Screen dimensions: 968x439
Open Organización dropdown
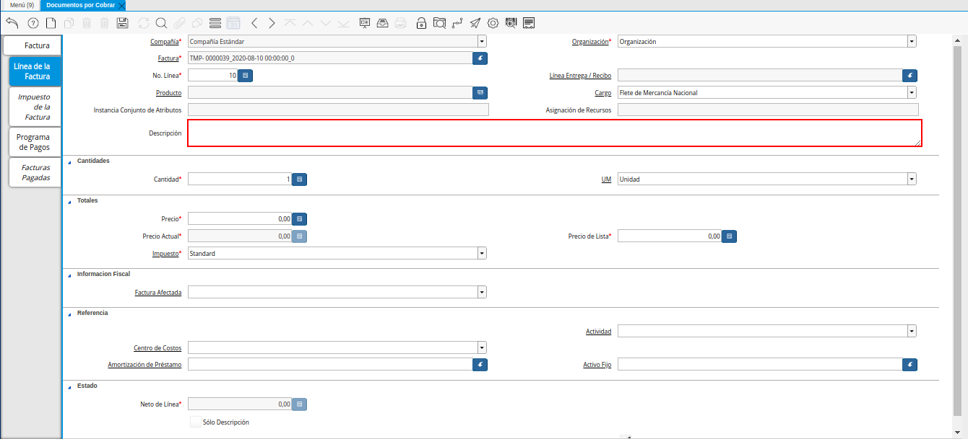(x=912, y=42)
